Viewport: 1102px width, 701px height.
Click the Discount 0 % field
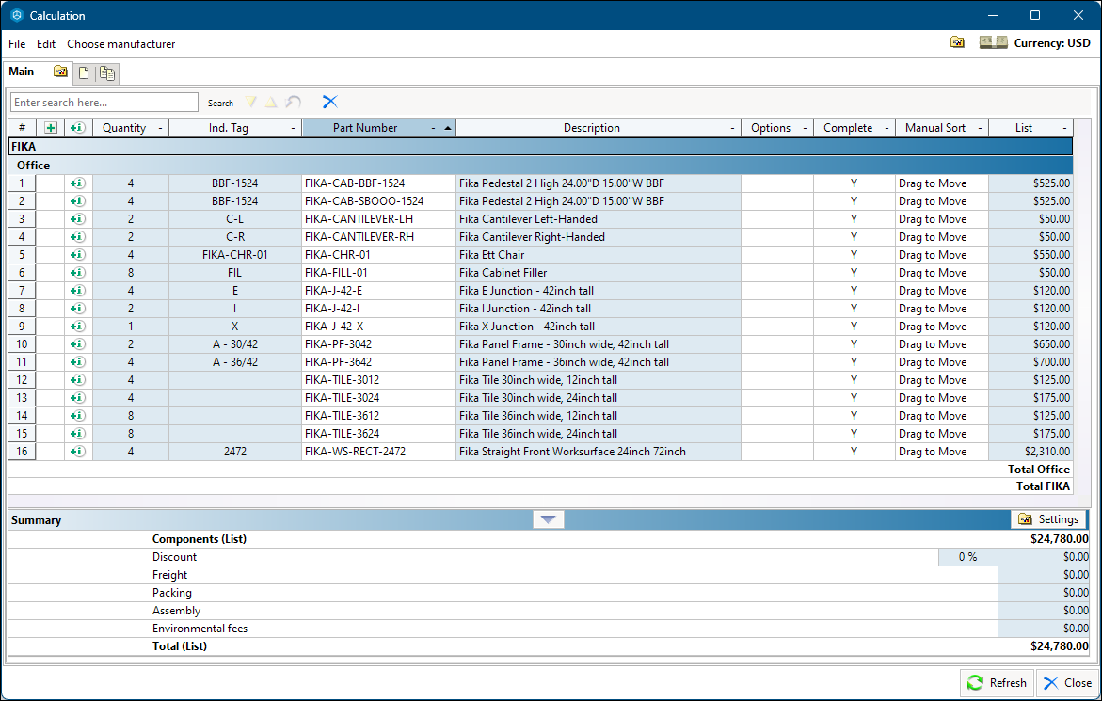point(967,557)
